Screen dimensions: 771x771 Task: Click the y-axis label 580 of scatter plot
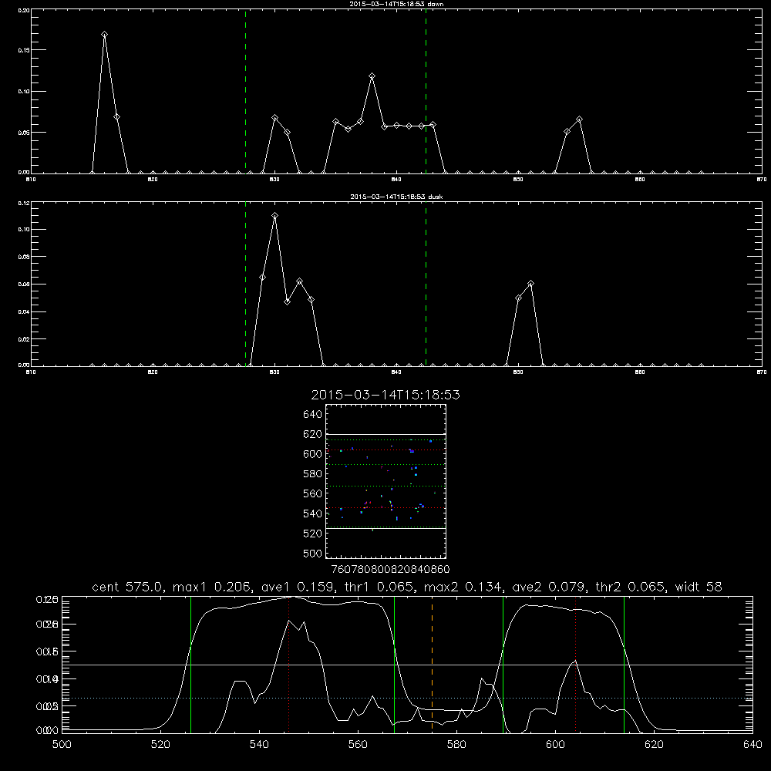(x=313, y=473)
